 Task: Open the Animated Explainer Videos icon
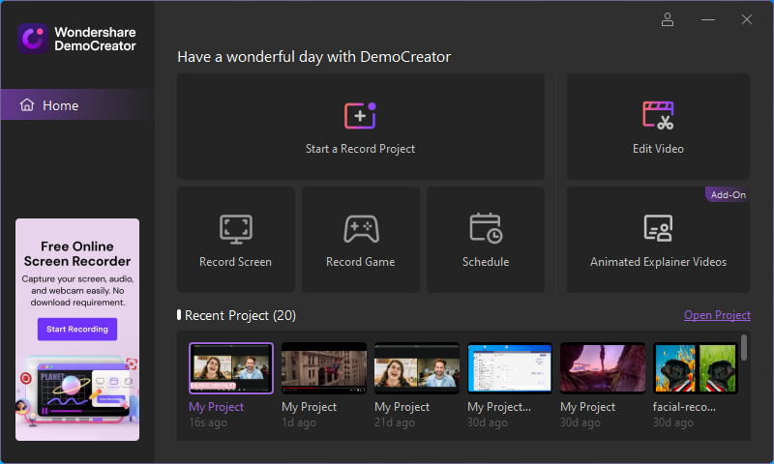click(658, 228)
